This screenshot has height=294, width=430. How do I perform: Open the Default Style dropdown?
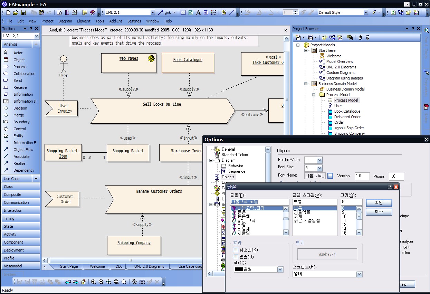tap(366, 12)
